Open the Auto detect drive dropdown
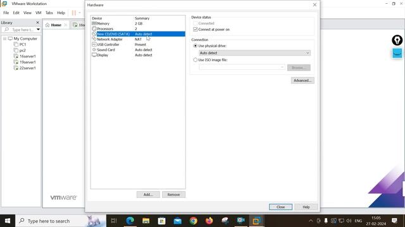 click(x=254, y=53)
